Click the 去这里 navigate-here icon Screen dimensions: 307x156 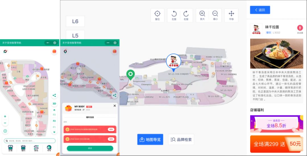(300, 28)
